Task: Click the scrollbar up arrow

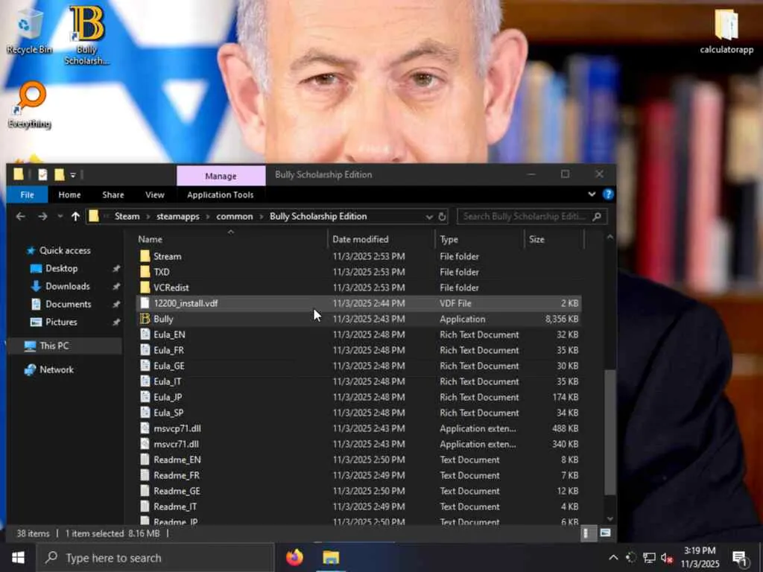Action: tap(610, 238)
